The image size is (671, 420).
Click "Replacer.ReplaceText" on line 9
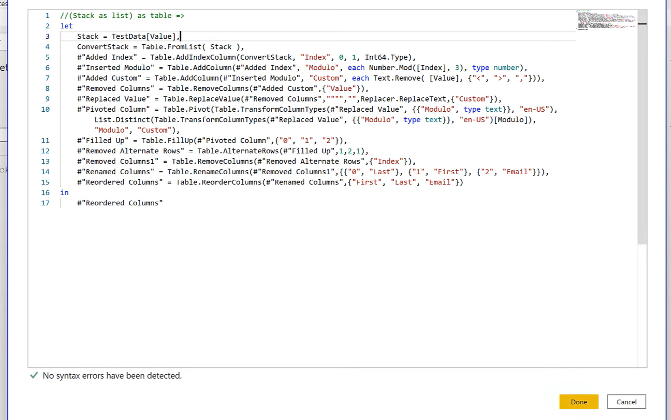[x=403, y=99]
